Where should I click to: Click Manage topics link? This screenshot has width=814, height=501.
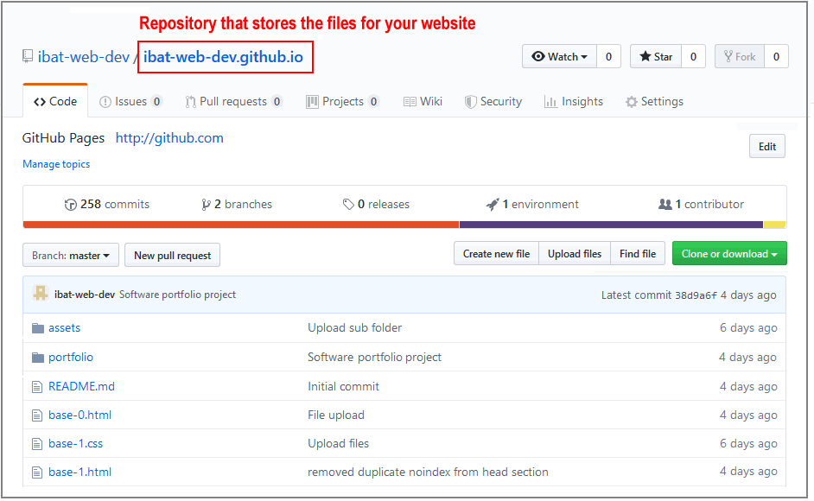[56, 164]
